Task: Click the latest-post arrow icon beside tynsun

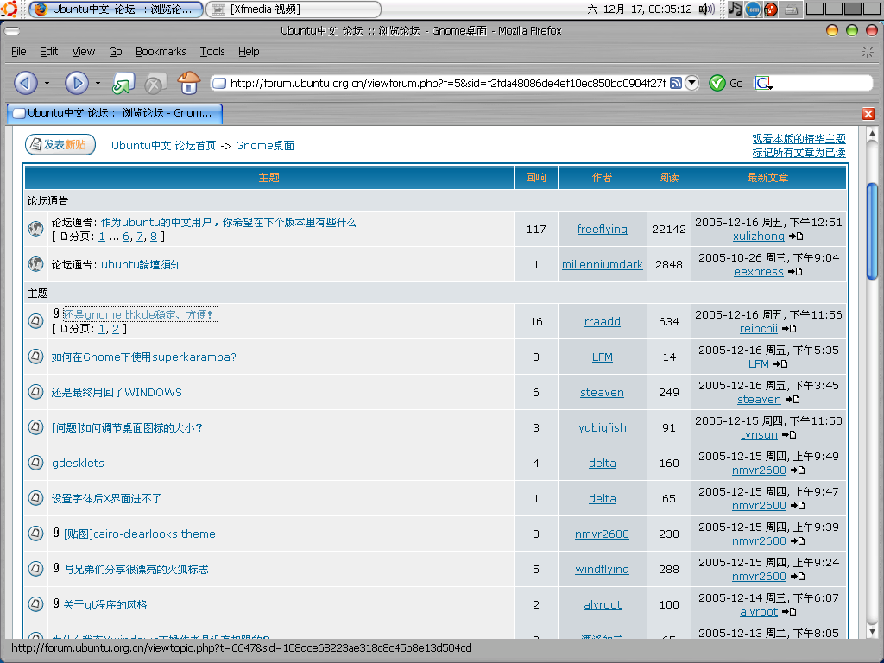Action: pyautogui.click(x=789, y=435)
